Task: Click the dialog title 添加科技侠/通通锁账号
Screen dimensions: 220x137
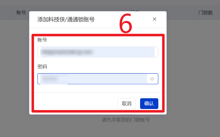Action: click(x=66, y=19)
